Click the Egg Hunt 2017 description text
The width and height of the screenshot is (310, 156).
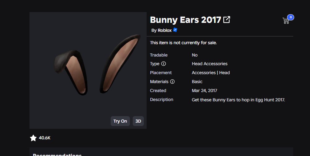click(x=238, y=100)
